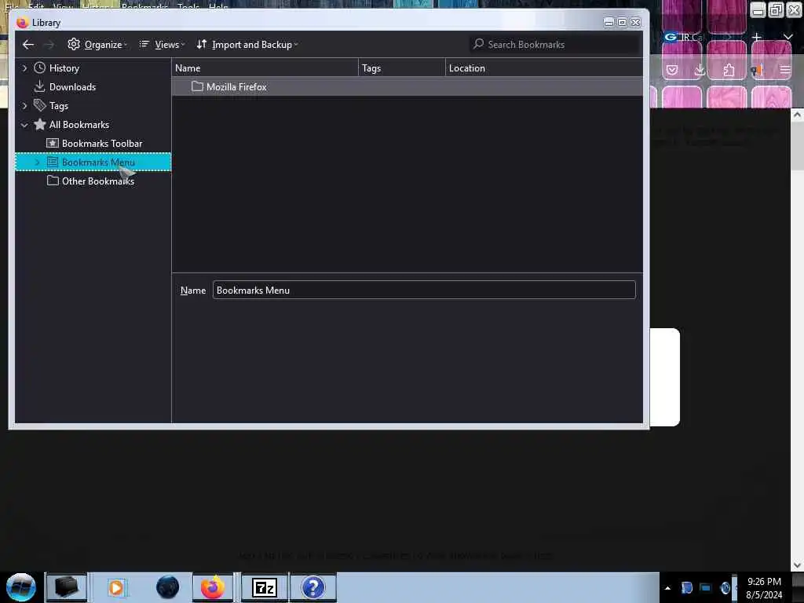804x603 pixels.
Task: Open the Help question mark taskbar icon
Action: (x=312, y=587)
